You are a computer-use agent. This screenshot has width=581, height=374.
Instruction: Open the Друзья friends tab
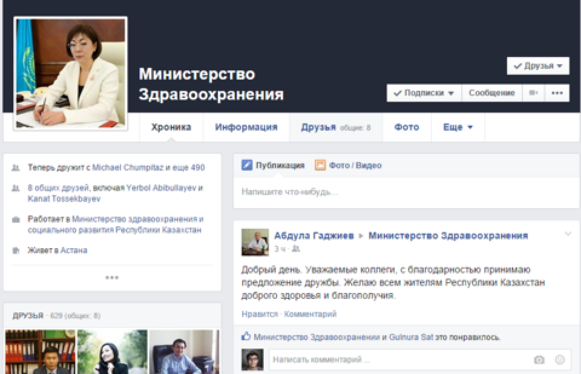click(336, 127)
